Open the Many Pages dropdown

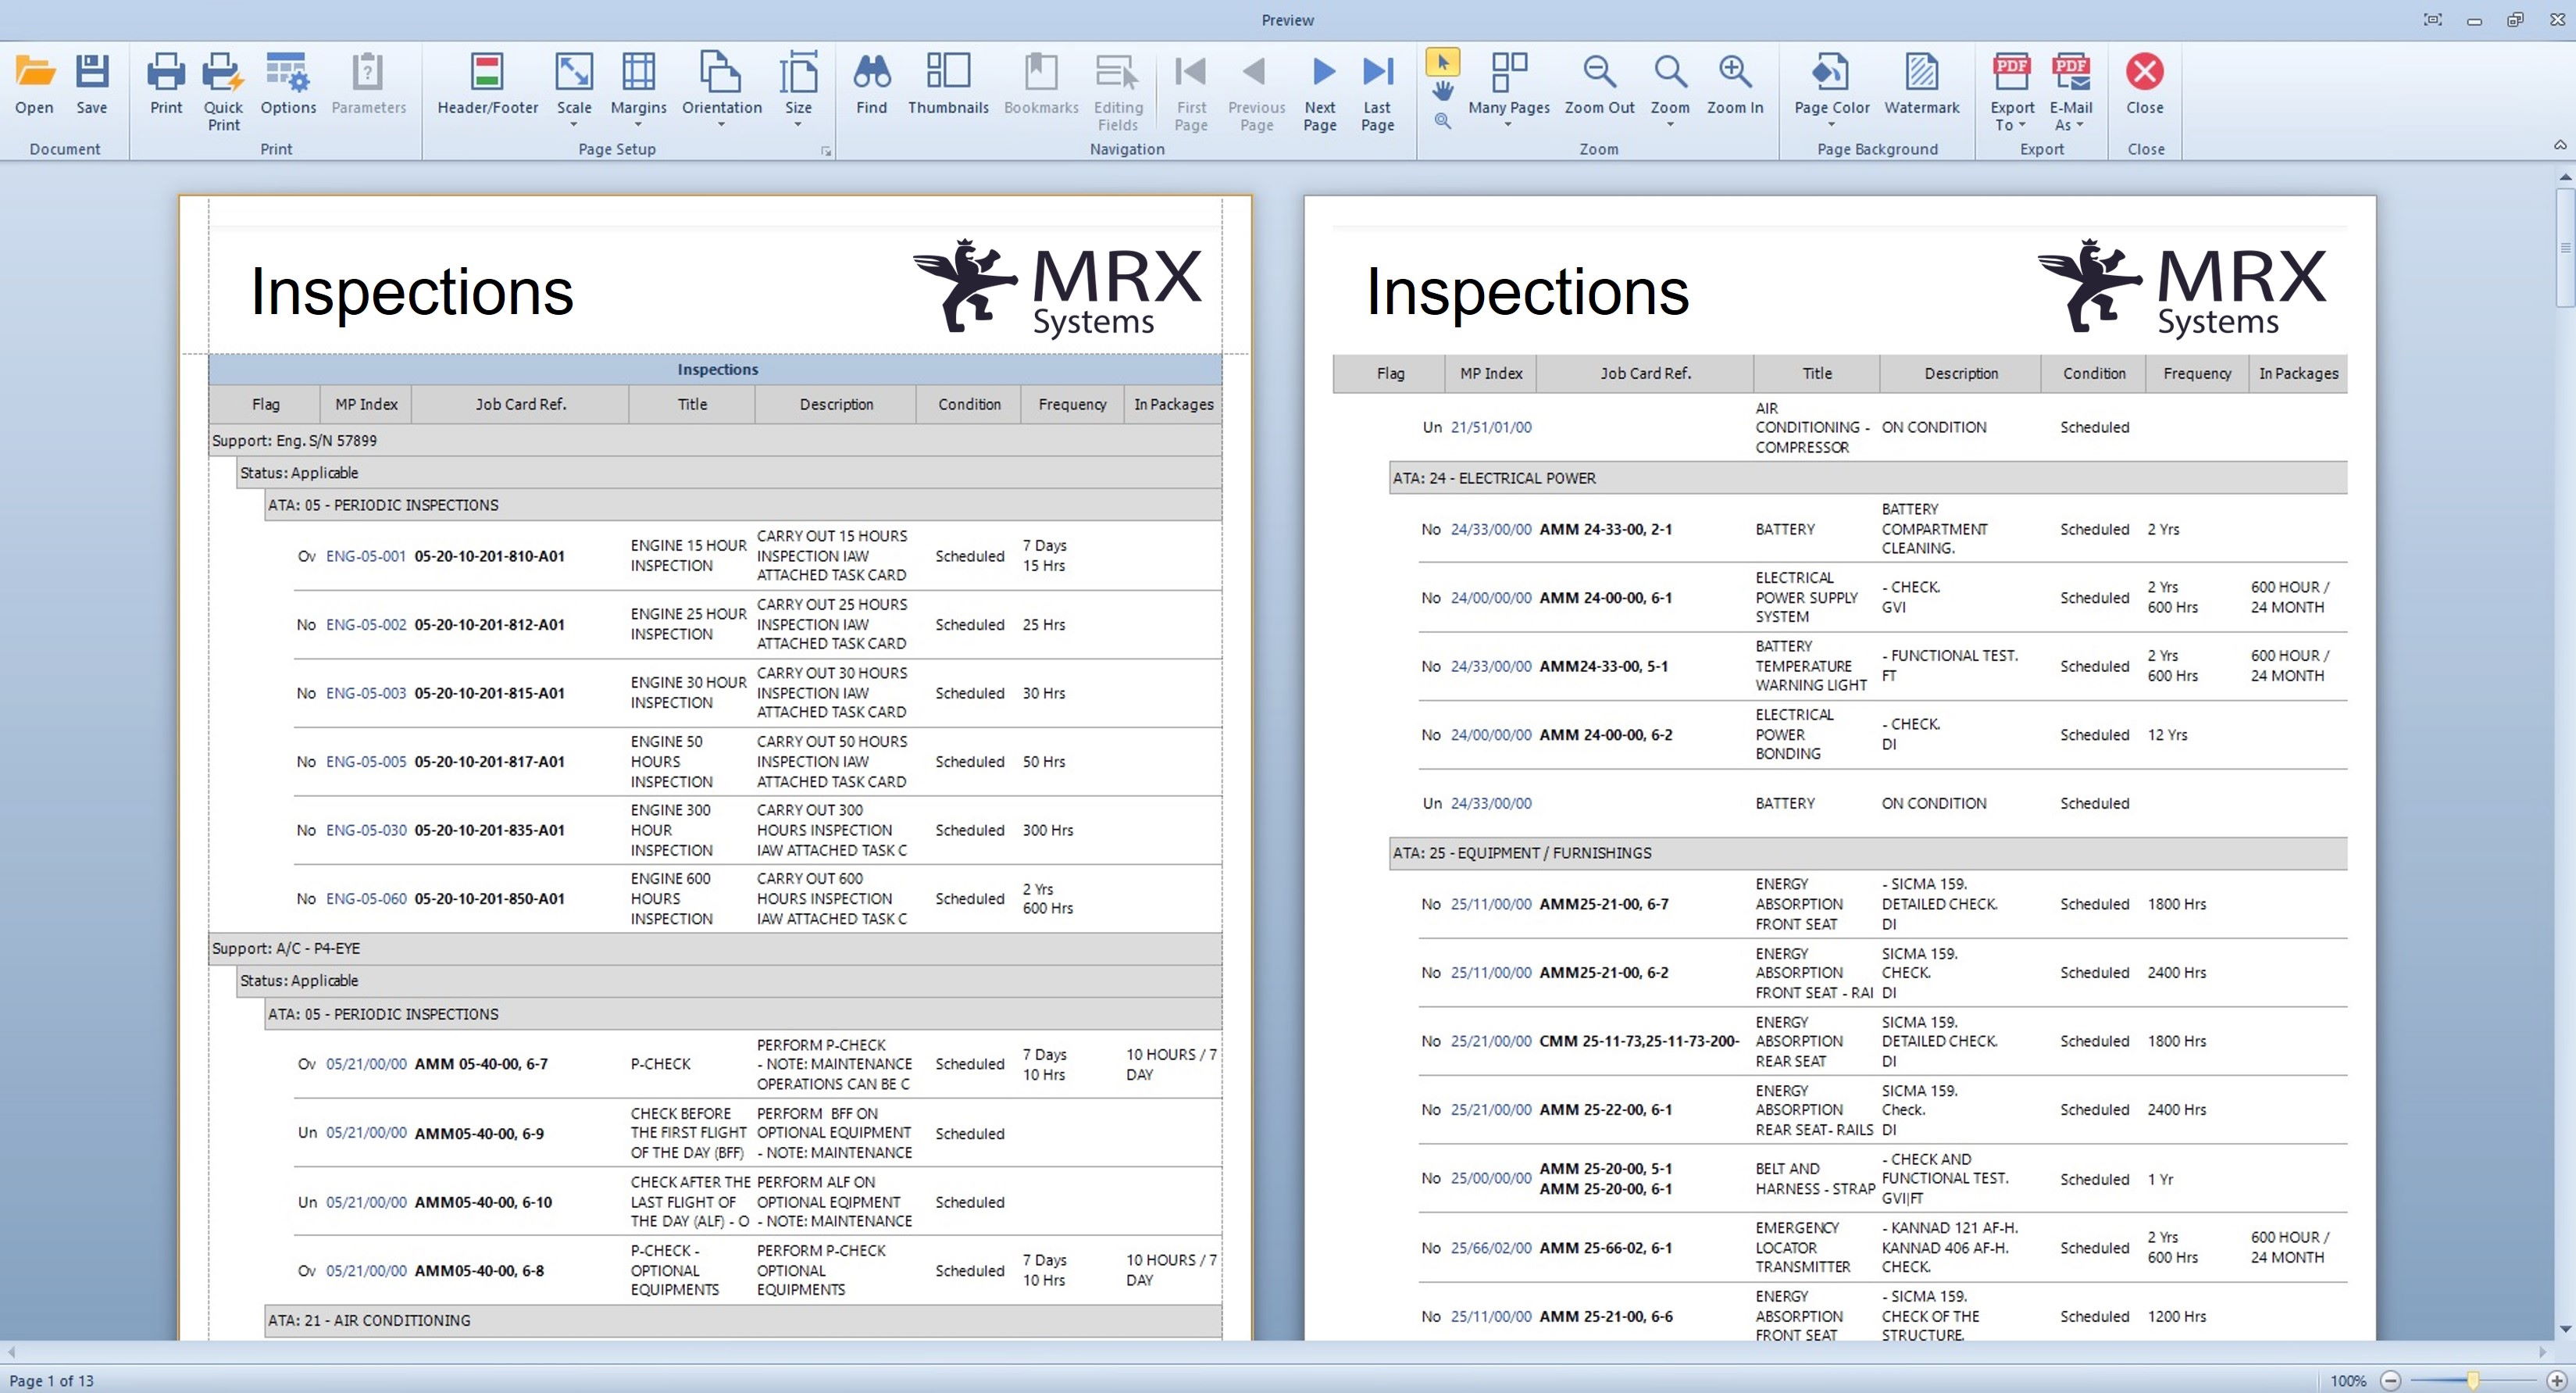click(x=1508, y=90)
